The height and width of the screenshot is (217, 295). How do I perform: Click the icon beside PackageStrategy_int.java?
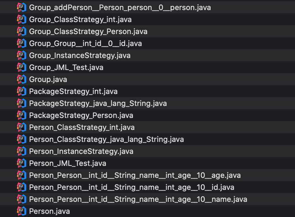point(21,91)
